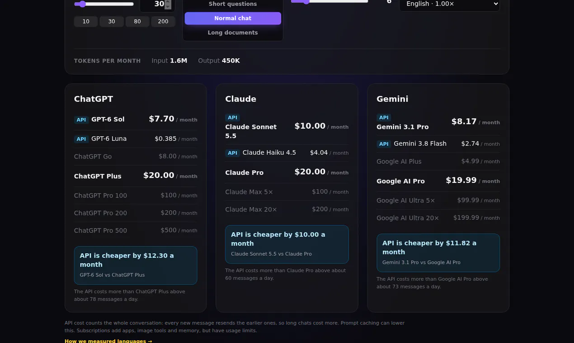Click the $8.00 / month price
The height and width of the screenshot is (343, 574).
click(178, 157)
